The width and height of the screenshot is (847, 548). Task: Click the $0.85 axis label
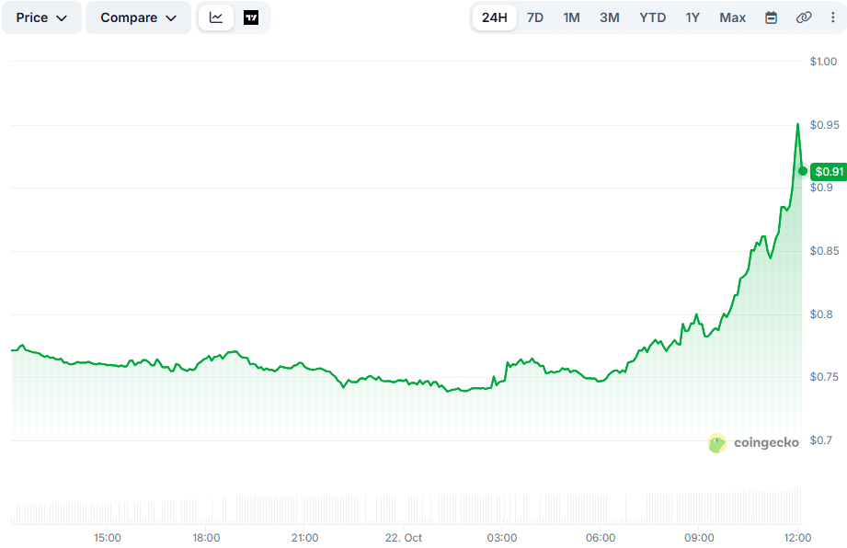[x=824, y=251]
